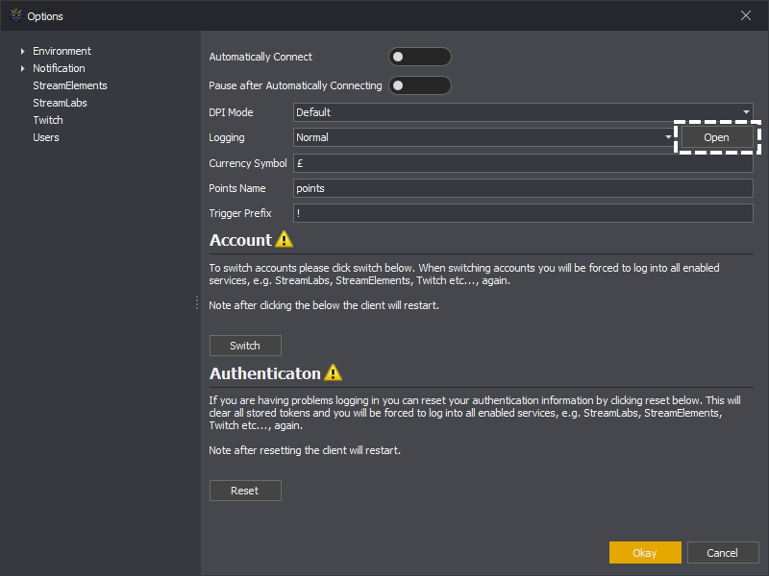
Task: Click the Logging label
Action: [x=227, y=137]
